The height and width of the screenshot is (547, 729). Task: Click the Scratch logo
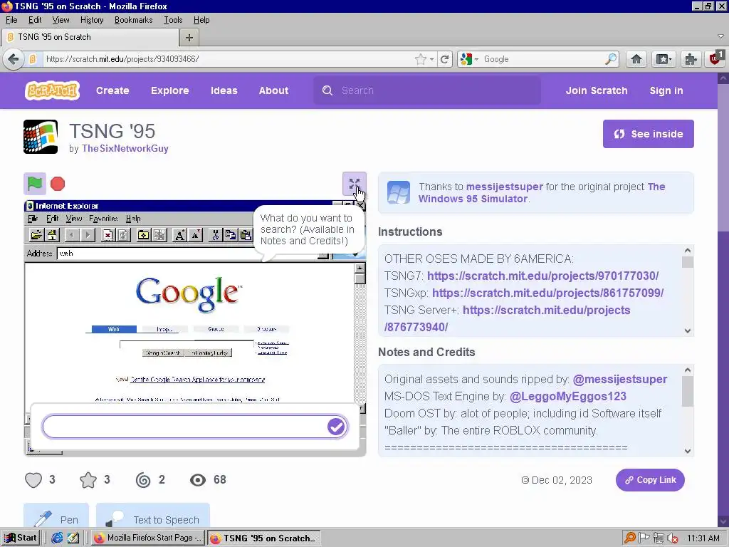pos(52,90)
